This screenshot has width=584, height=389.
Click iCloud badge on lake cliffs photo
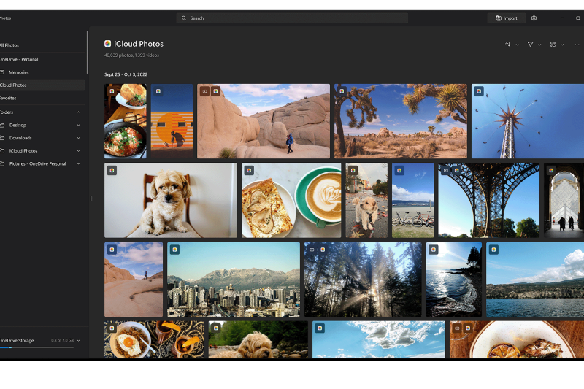pos(493,250)
